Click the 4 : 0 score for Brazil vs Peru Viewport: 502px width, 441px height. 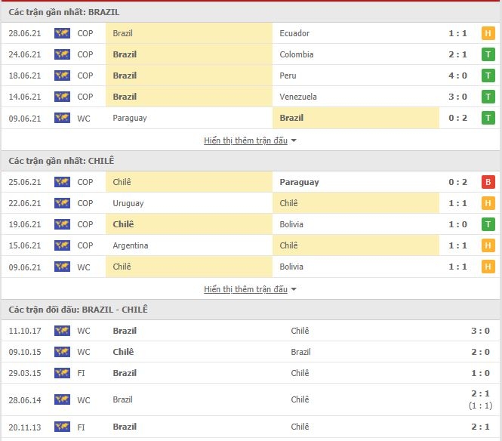457,76
